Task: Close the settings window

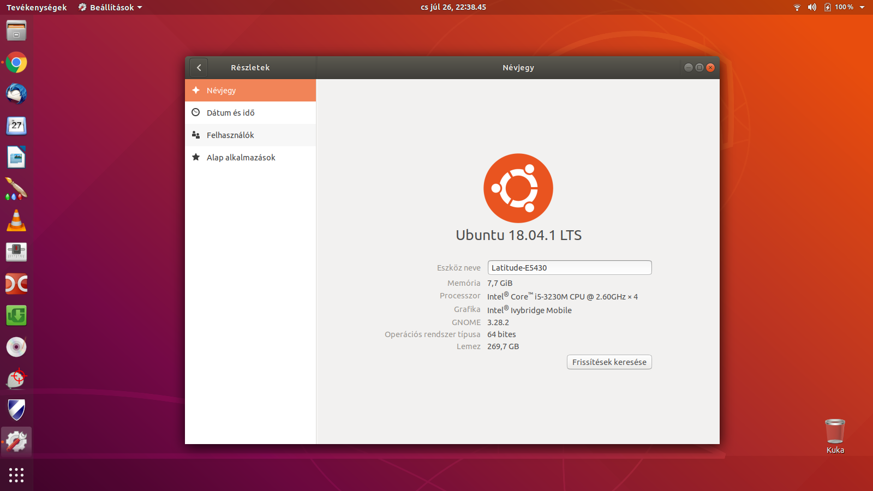Action: (710, 68)
